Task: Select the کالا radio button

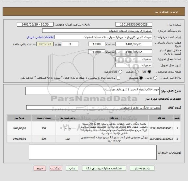Action: [149, 71]
